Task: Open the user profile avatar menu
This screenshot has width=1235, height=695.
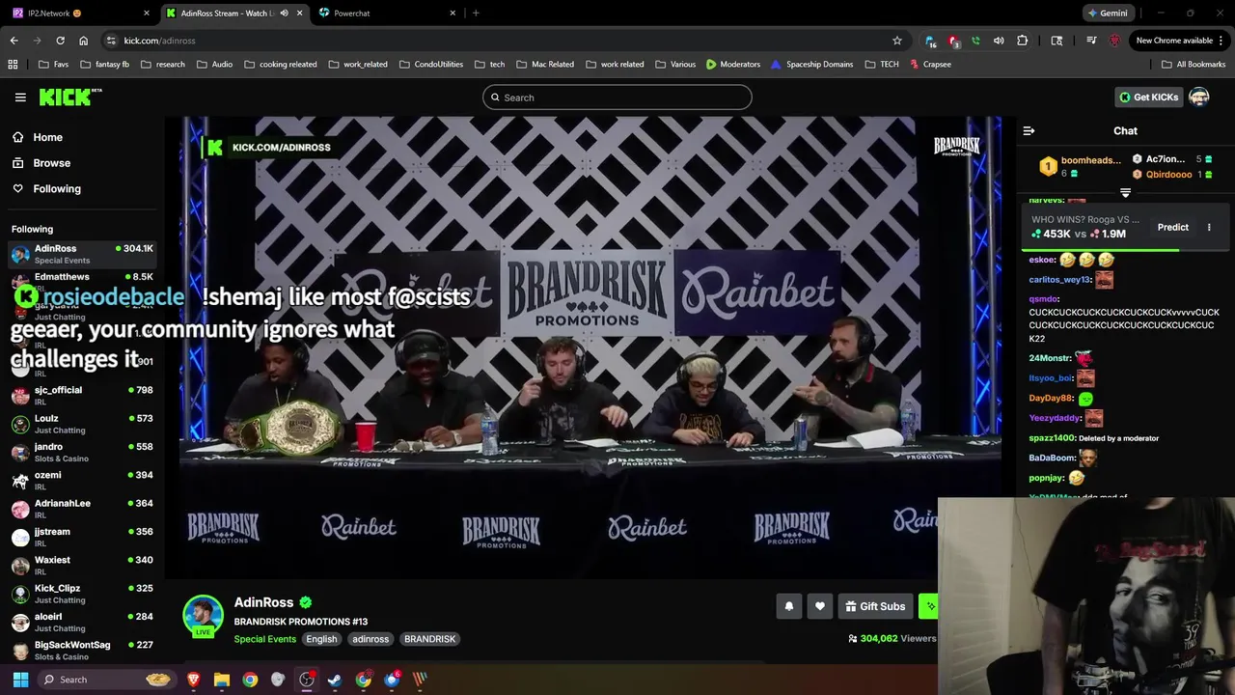Action: pyautogui.click(x=1199, y=97)
